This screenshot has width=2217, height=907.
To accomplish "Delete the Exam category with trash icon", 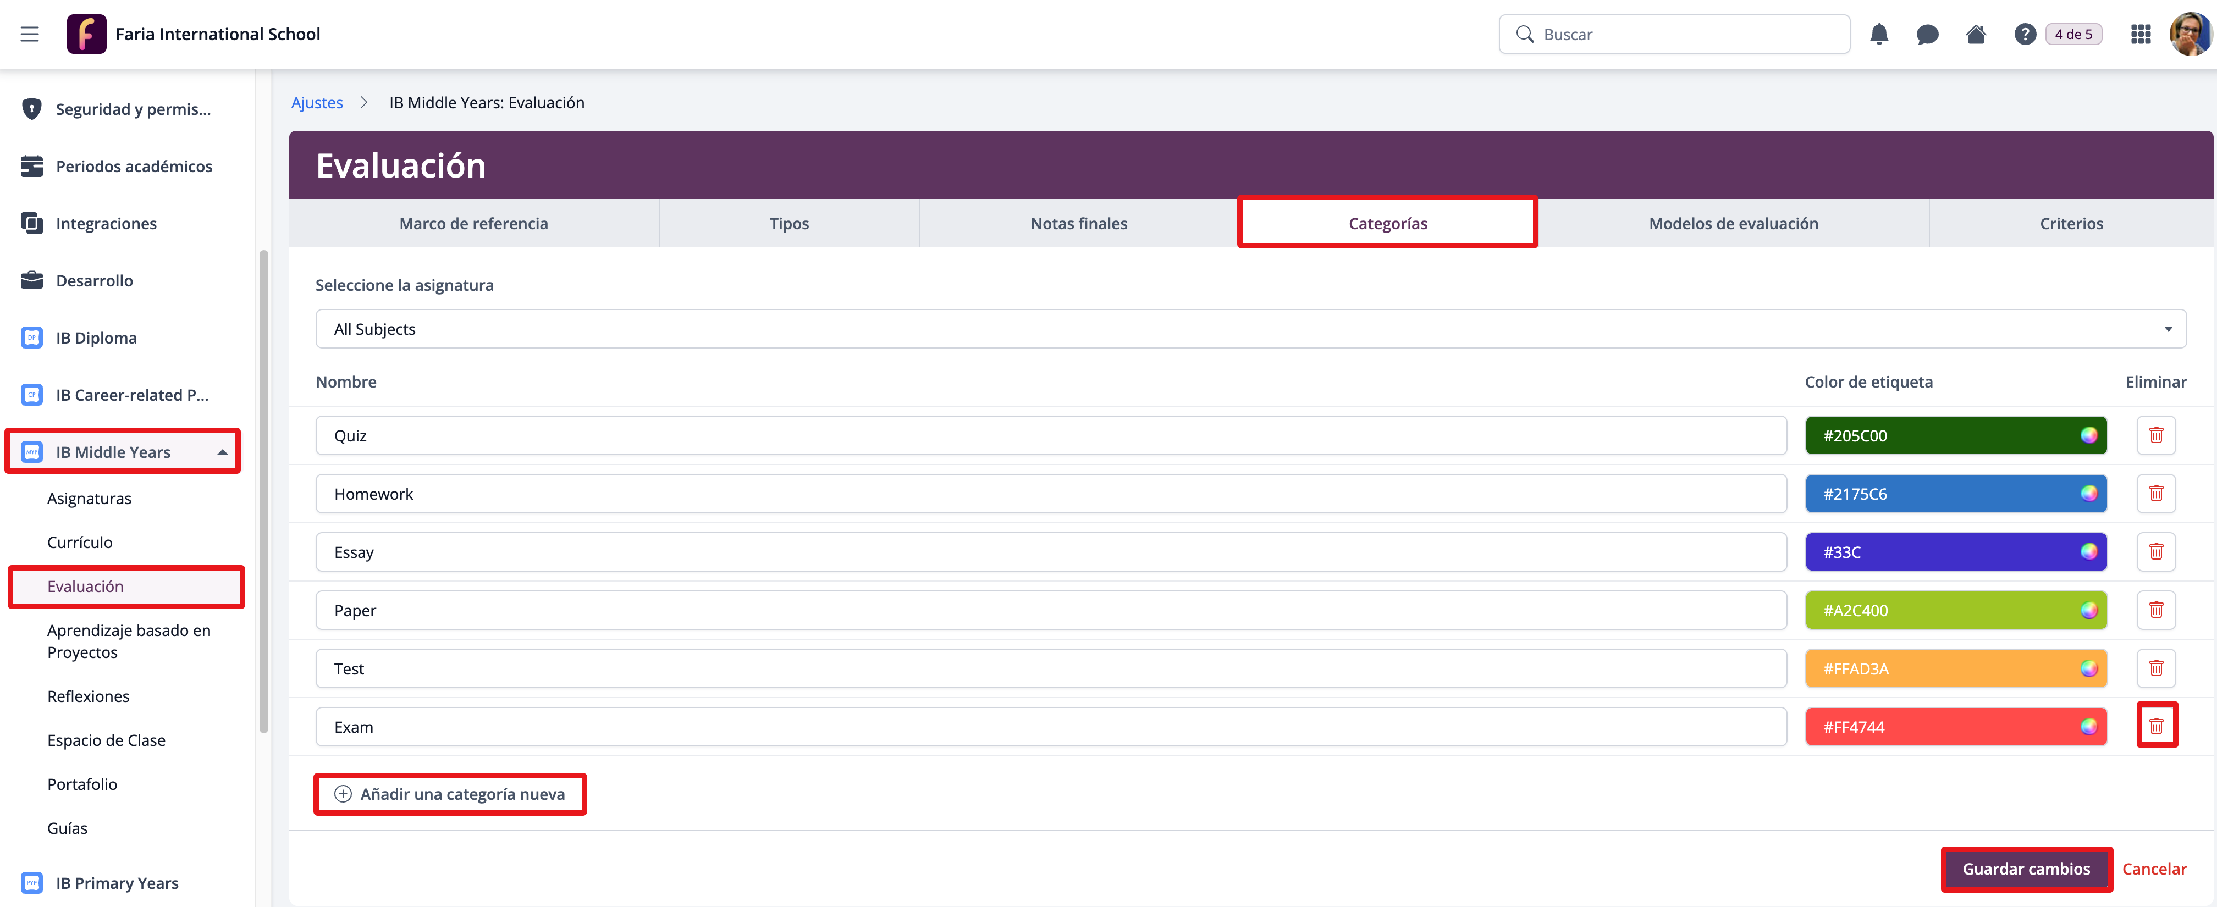I will pyautogui.click(x=2156, y=726).
